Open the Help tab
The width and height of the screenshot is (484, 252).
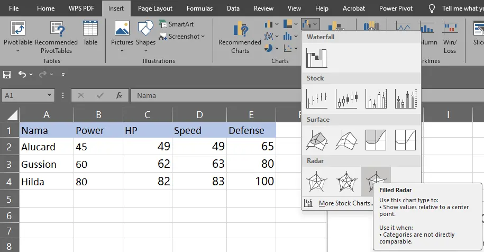point(322,8)
